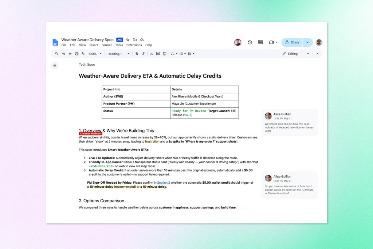Collapse the toolbar with the chevron
The width and height of the screenshot is (373, 249).
point(317,54)
